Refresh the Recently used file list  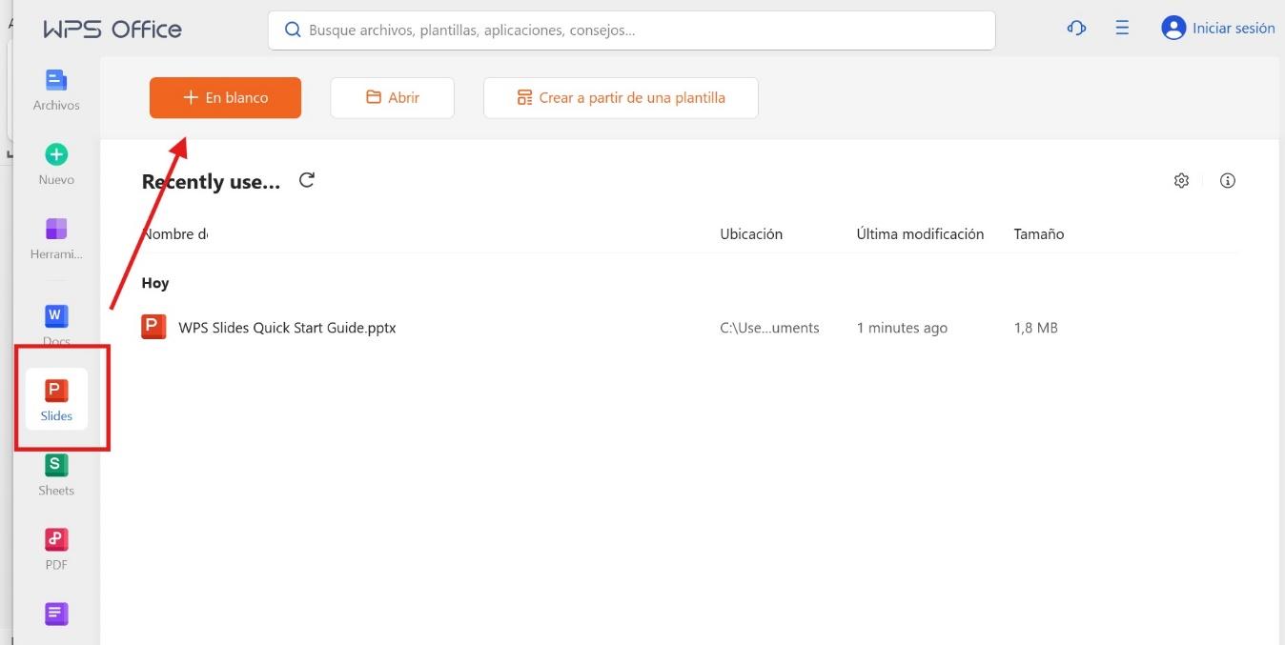coord(306,179)
